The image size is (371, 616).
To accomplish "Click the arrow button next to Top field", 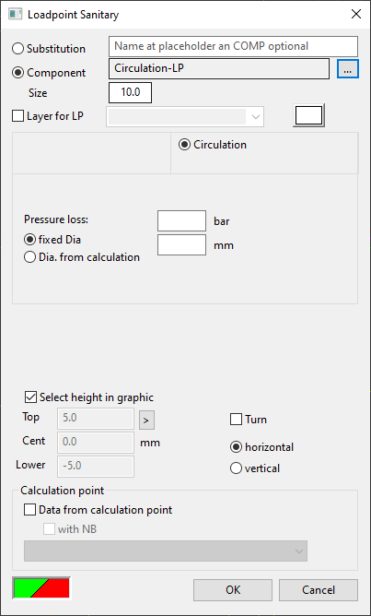I will click(x=146, y=420).
